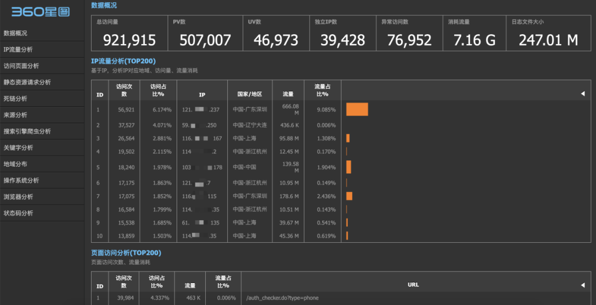
Task: Click the orange traffic bar for 2.436% row
Action: click(349, 196)
